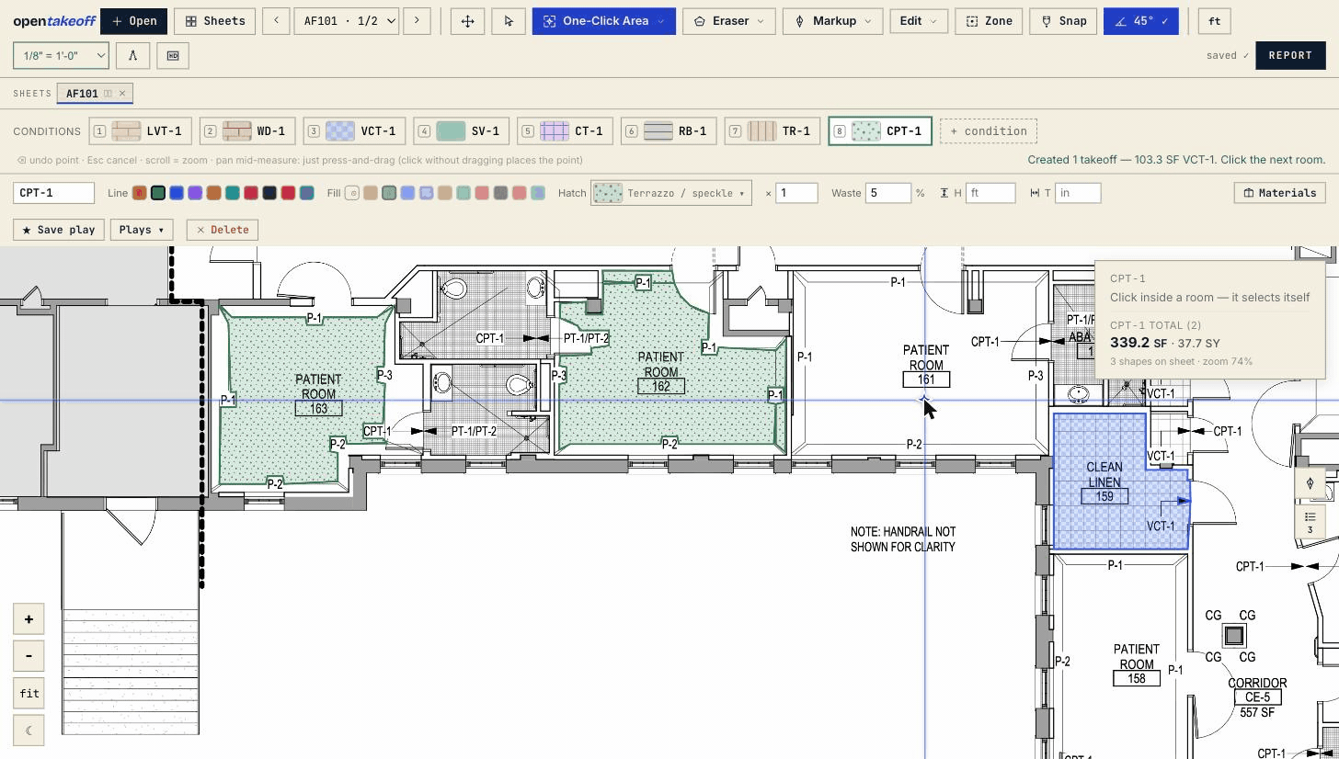Close the AF101 sheet tab
Viewport: 1339px width, 759px height.
pos(121,94)
